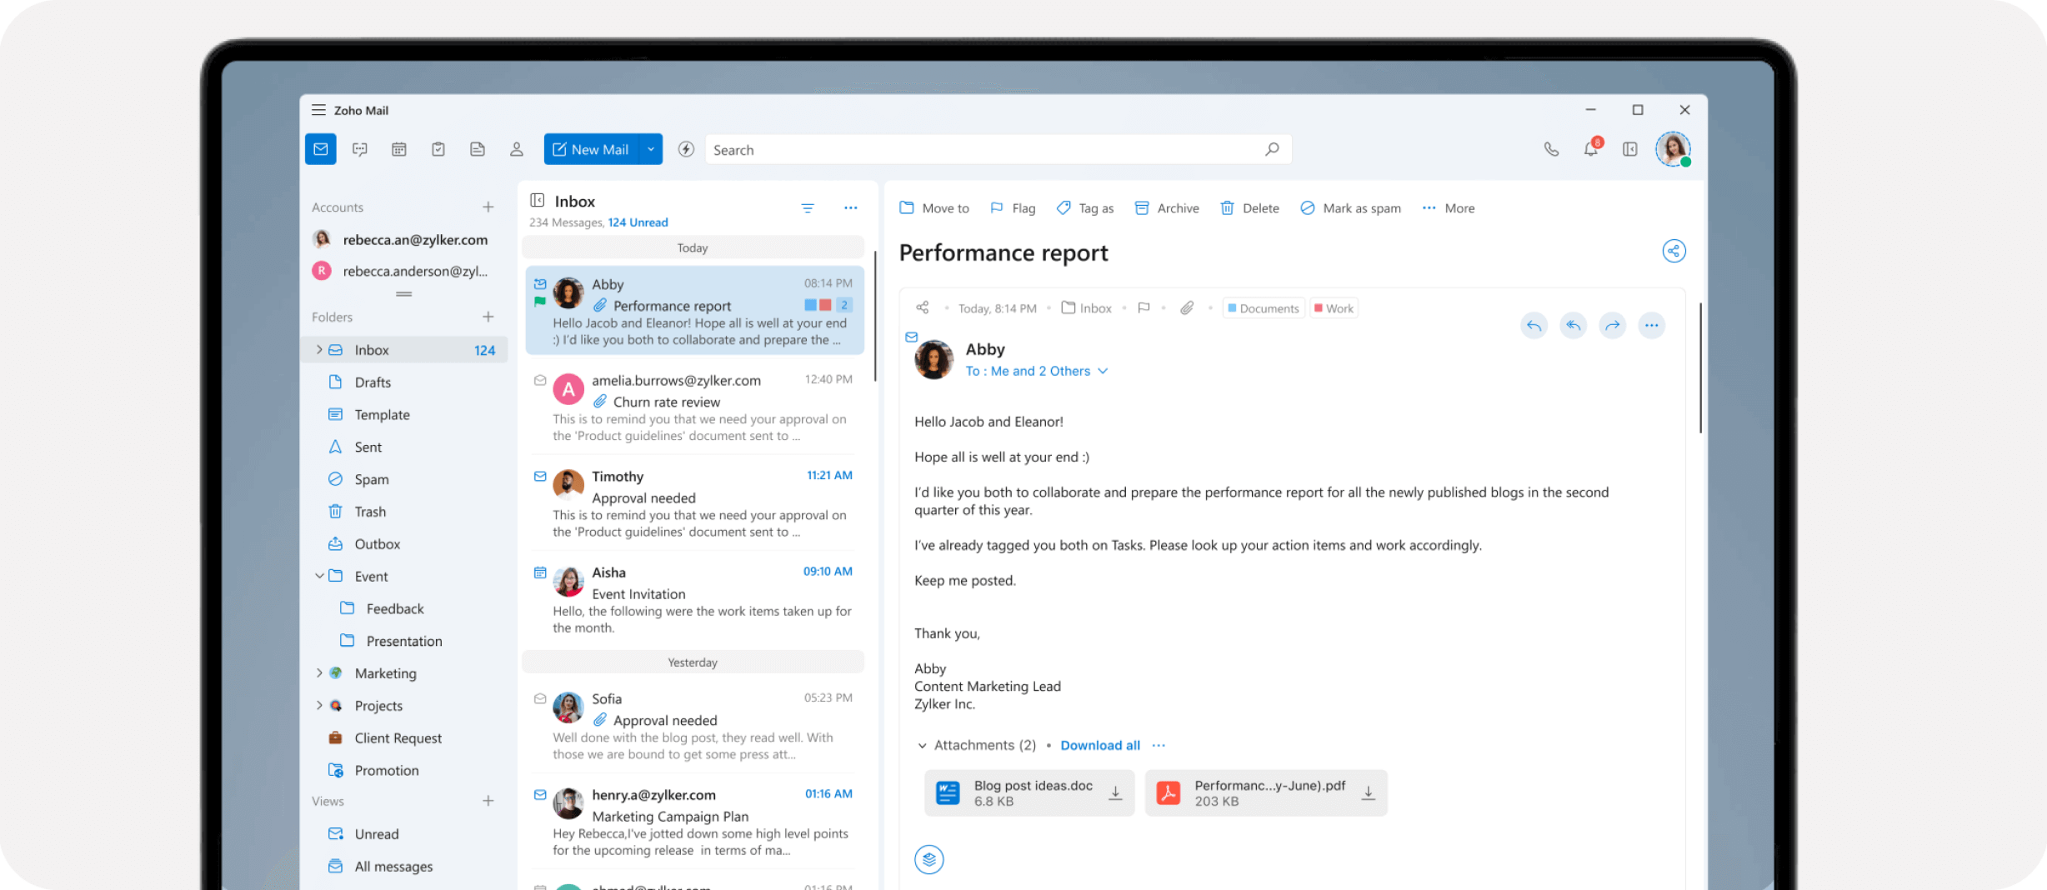Expand the Marketing folder chevron

coord(318,673)
